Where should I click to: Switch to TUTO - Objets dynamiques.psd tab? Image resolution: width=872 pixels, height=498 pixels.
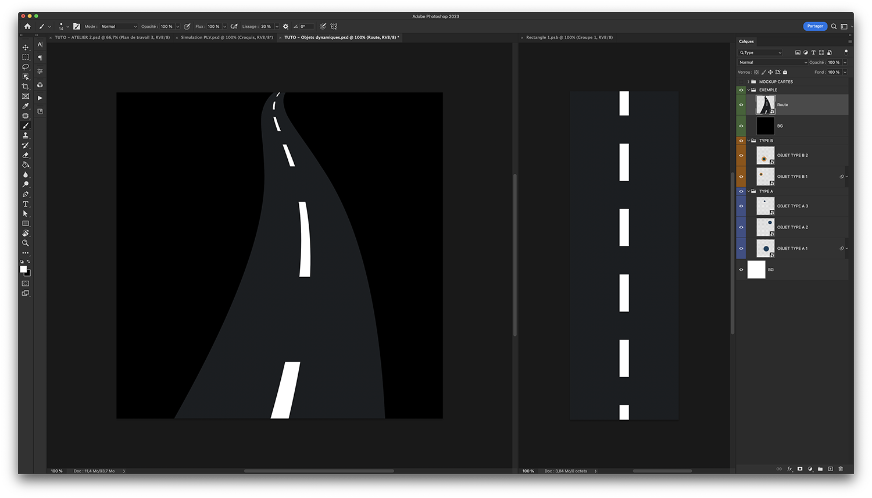click(x=341, y=37)
